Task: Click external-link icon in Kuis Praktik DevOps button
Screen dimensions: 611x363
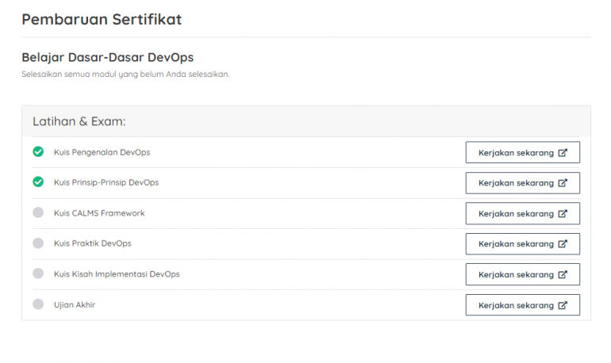Action: click(x=563, y=244)
